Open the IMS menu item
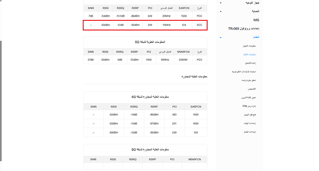 (256, 20)
